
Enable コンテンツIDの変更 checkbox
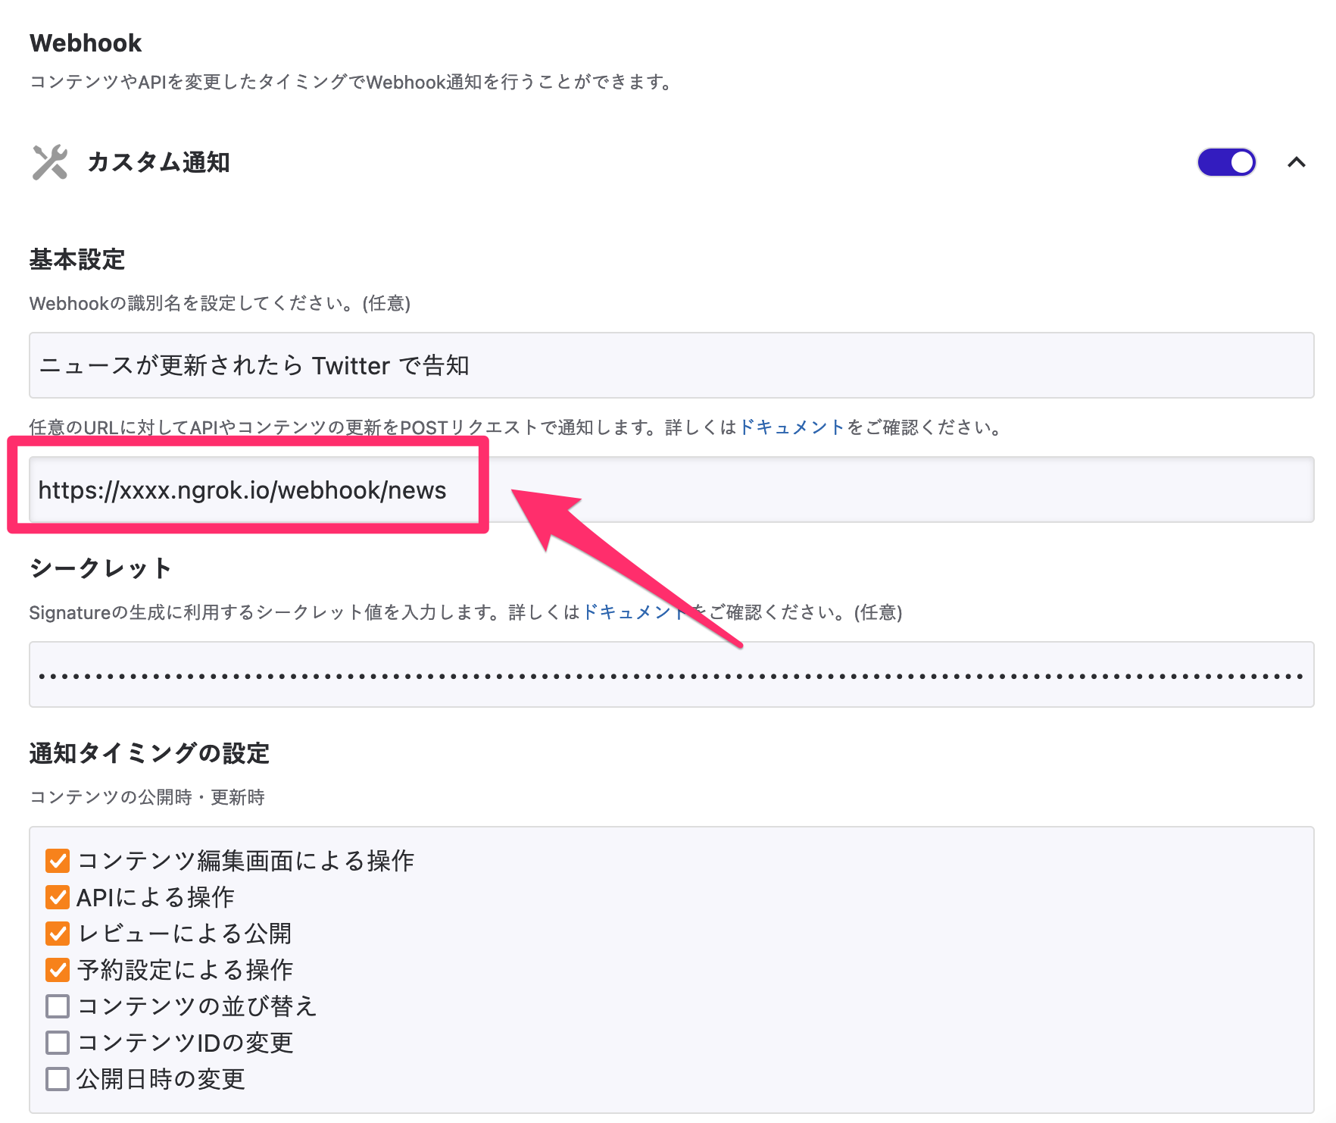click(x=58, y=1043)
